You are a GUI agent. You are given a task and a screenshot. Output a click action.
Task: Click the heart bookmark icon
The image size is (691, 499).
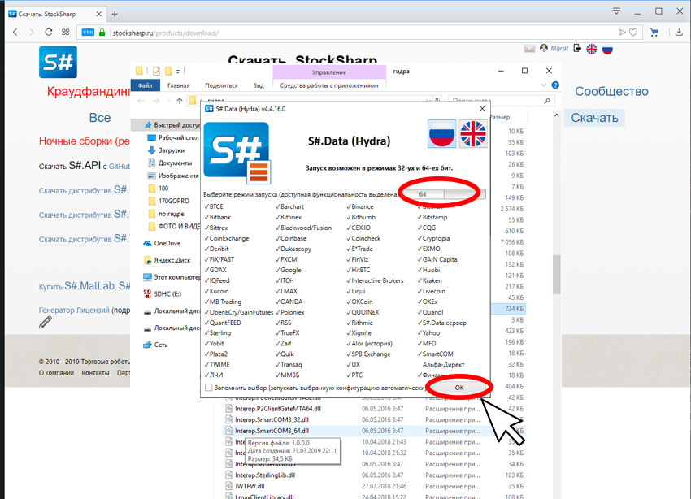(633, 33)
